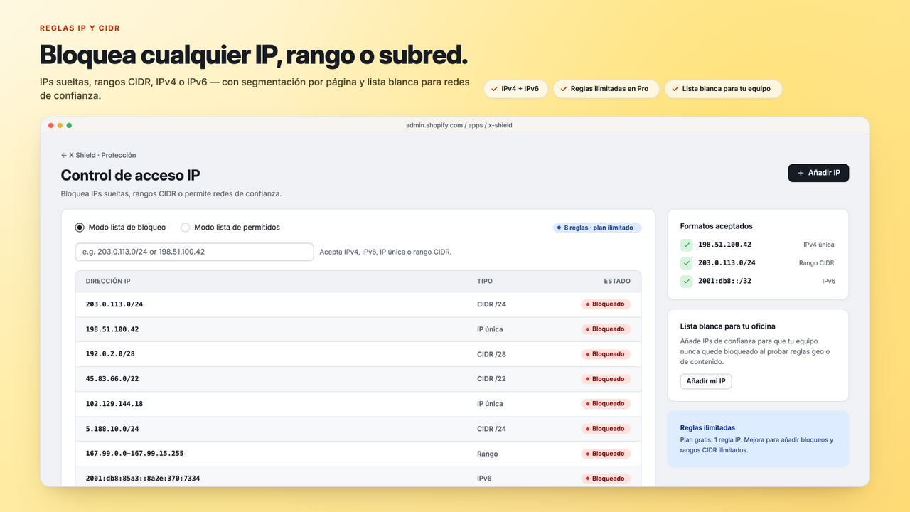Click the Control de acceso IP title
This screenshot has height=512, width=910.
[130, 175]
